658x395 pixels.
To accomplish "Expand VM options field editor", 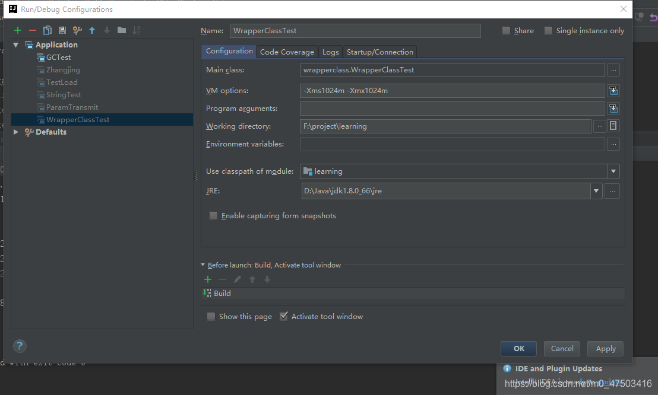I will (613, 91).
